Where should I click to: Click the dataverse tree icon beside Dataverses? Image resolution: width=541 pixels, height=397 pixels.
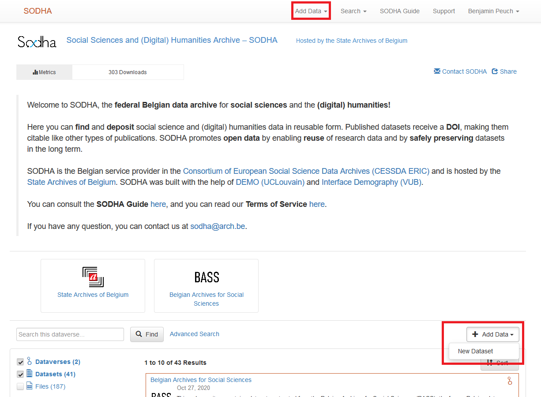click(x=30, y=361)
